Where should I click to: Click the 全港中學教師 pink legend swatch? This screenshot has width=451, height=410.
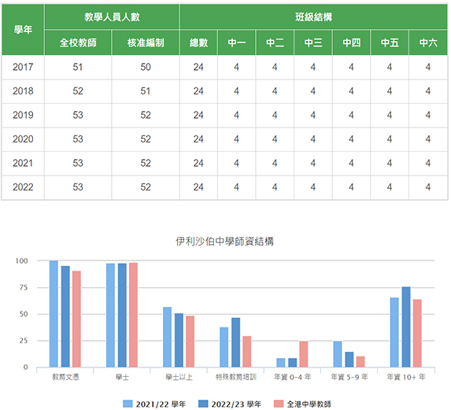tap(279, 404)
